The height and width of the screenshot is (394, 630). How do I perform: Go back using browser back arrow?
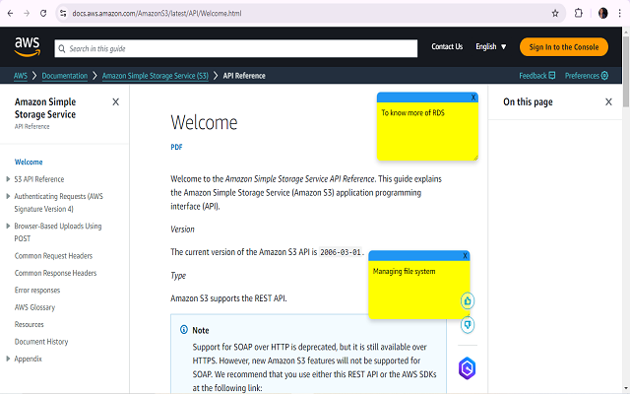pyautogui.click(x=11, y=13)
